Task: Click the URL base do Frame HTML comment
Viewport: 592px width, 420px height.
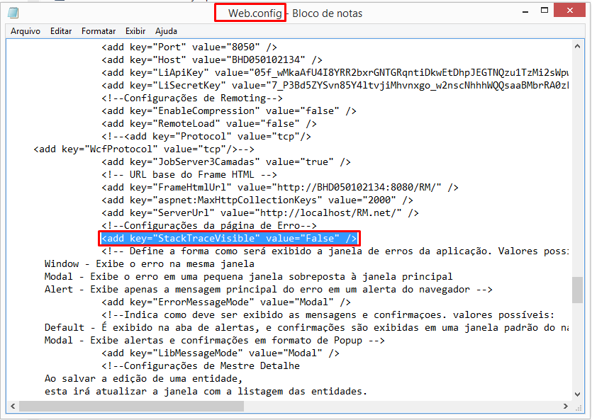Action: [x=189, y=175]
